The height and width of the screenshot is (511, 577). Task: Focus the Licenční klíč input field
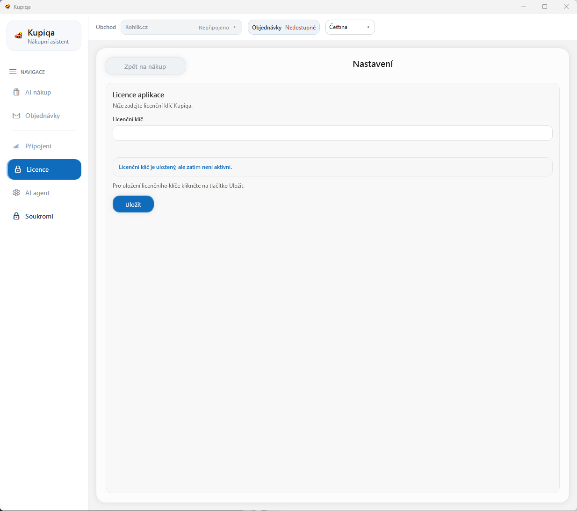click(x=332, y=133)
